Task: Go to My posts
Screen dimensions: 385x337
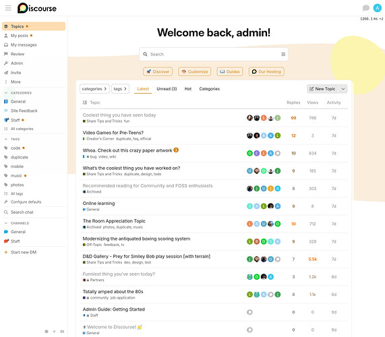Action: (x=34, y=36)
